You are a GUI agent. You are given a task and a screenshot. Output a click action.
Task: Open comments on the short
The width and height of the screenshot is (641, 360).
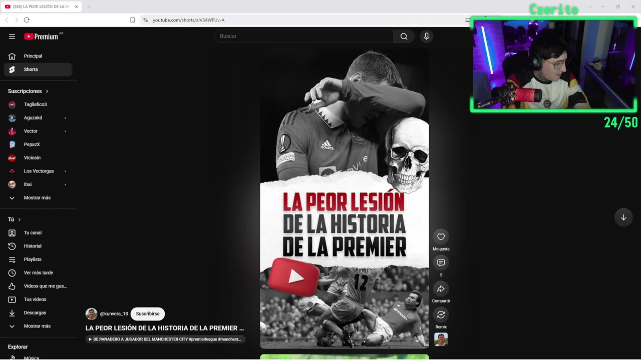click(441, 262)
